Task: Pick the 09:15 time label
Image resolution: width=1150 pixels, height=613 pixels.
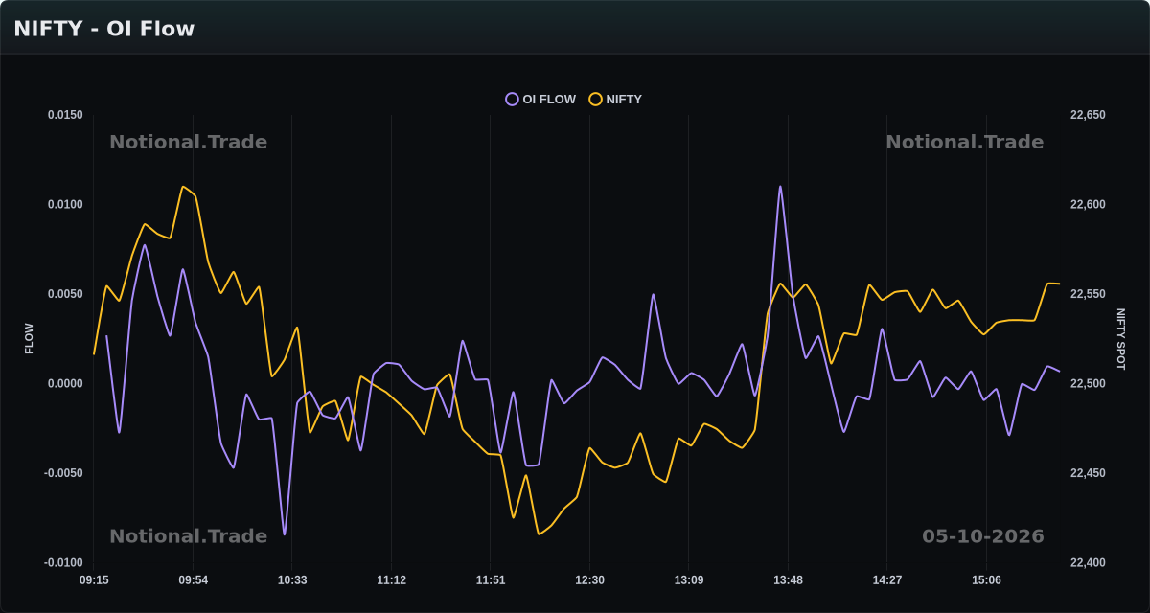Action: click(94, 580)
